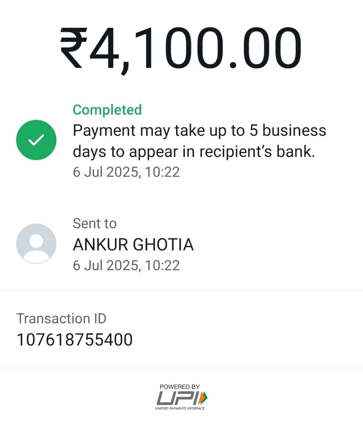
Task: Select the ₹4,100.00 amount digits
Action: tap(181, 49)
